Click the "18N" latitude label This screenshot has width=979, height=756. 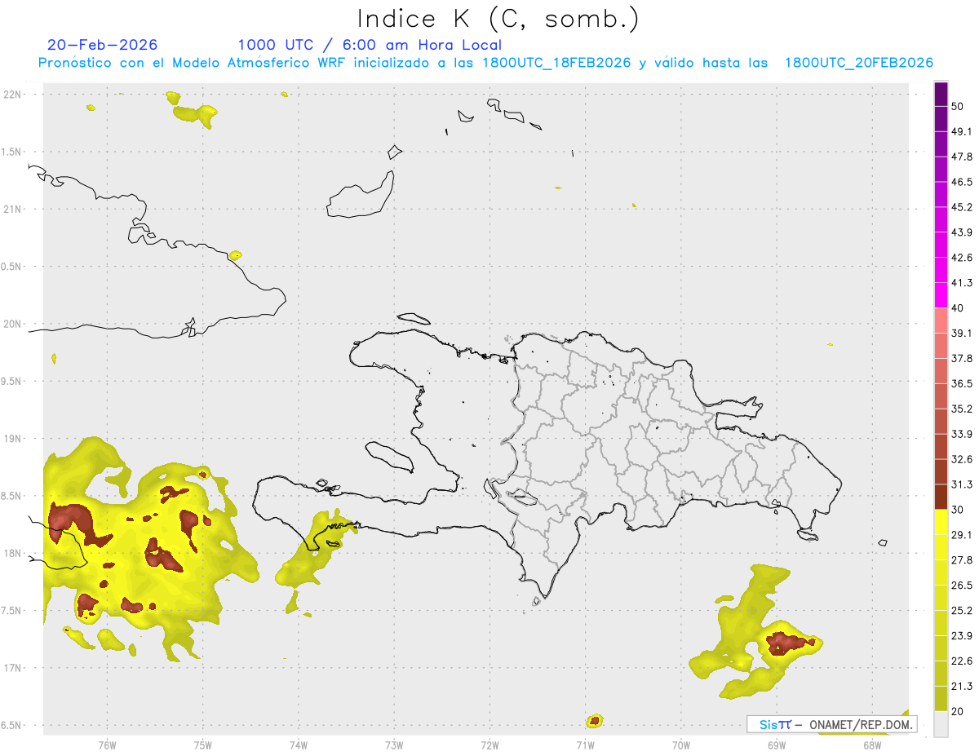pos(13,554)
